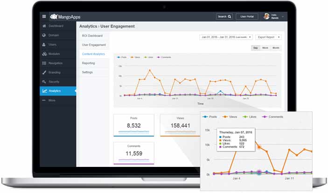This screenshot has width=328, height=193.
Task: Toggle Likes in zoomed chart legend
Action: click(x=249, y=117)
